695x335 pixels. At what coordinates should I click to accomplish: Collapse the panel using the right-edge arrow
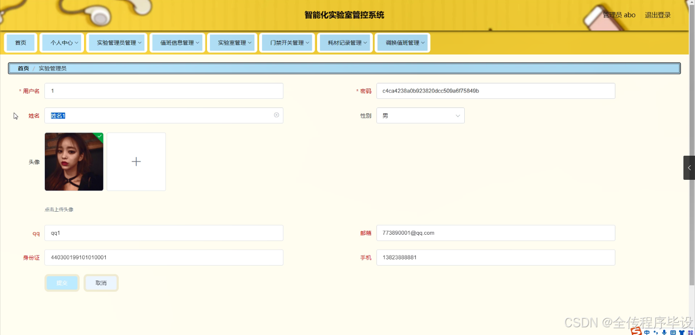(x=689, y=168)
